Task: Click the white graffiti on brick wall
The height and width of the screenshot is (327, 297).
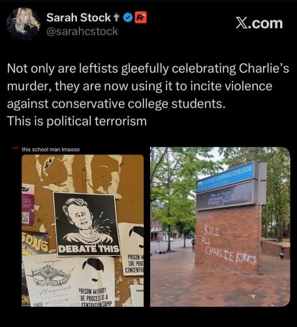Action: pos(229,245)
